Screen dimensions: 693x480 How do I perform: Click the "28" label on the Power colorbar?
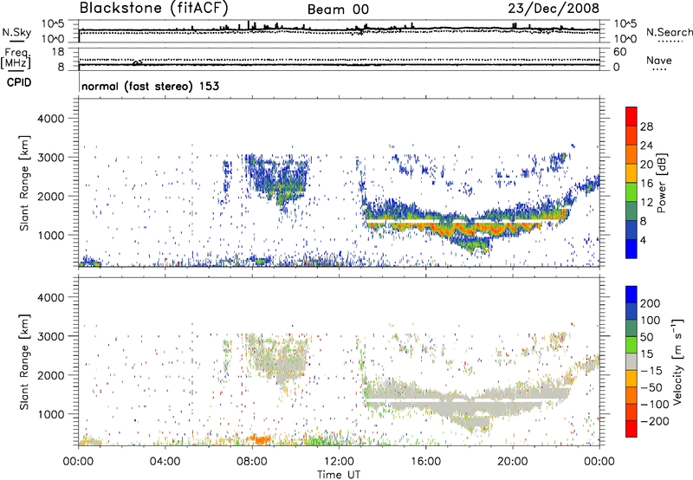pyautogui.click(x=646, y=126)
